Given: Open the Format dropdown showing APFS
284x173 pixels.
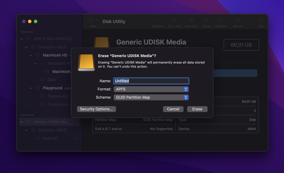Looking at the screenshot, I should (x=151, y=89).
